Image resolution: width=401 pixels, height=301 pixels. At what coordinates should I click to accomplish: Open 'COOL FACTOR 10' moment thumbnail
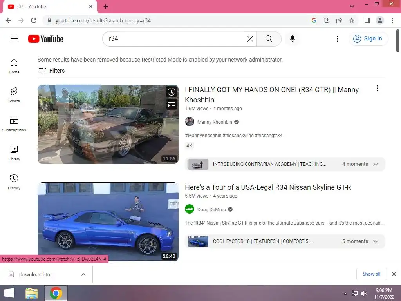(x=198, y=241)
